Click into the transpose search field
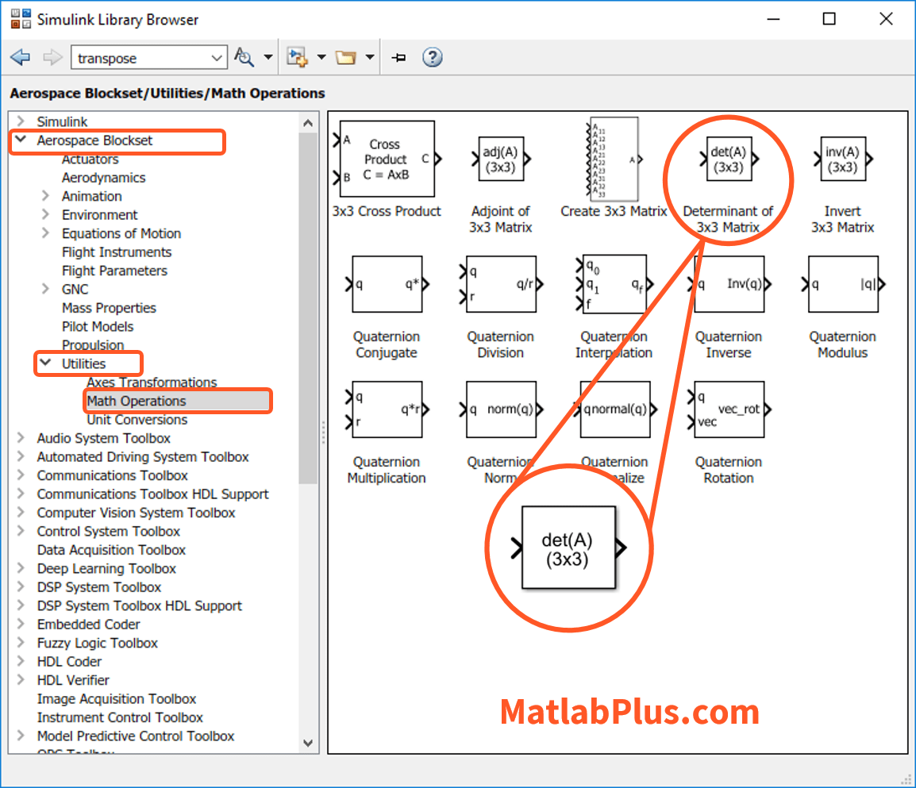916x788 pixels. click(x=139, y=58)
